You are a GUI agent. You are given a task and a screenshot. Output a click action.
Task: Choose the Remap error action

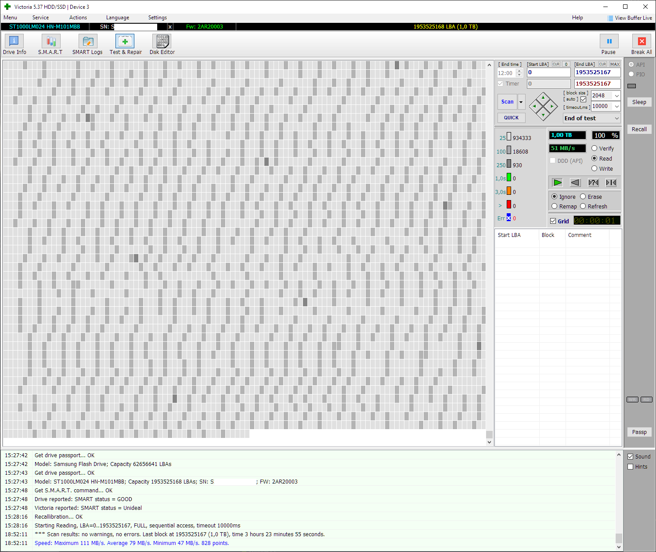(x=555, y=206)
